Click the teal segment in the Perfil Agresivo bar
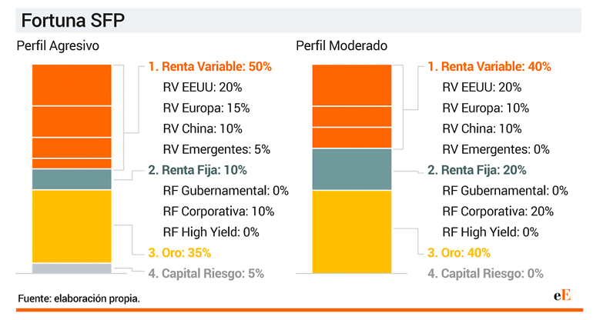 72,179
